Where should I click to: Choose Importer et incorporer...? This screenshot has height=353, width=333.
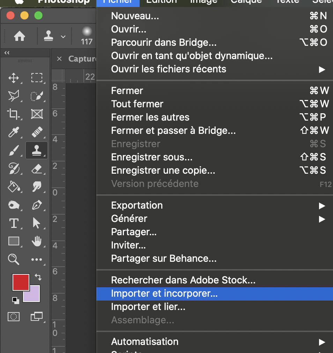(215, 294)
